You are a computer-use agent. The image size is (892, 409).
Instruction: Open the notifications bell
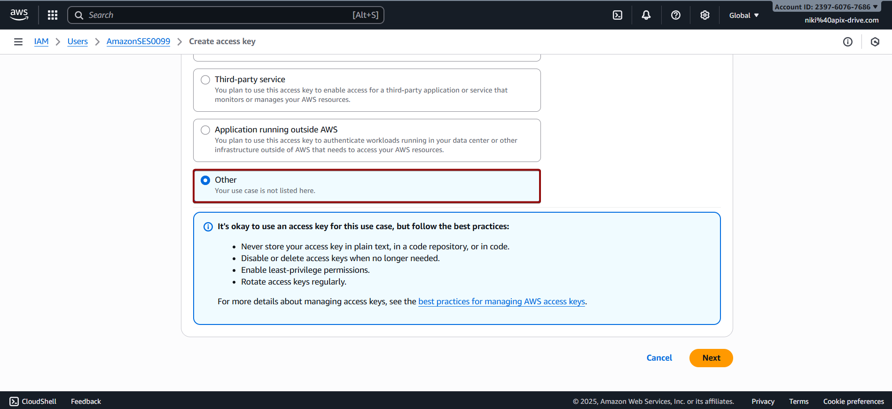tap(646, 15)
